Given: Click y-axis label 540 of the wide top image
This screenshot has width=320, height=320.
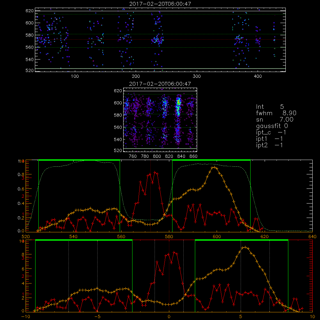Looking at the screenshot, I should (x=29, y=60).
